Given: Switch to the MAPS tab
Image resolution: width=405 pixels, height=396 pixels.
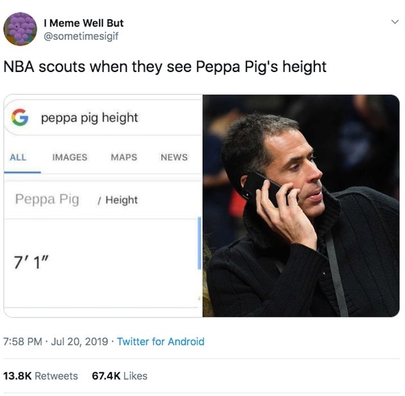Looking at the screenshot, I should pos(124,157).
